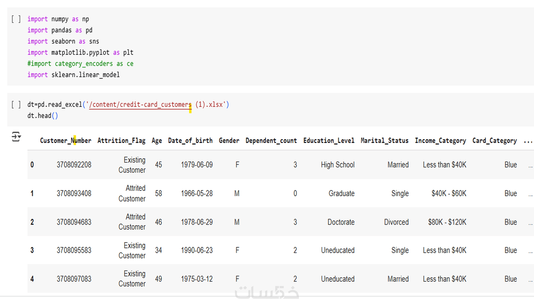Click the 1966-05-28 date of birth cell
The height and width of the screenshot is (305, 534).
pyautogui.click(x=197, y=193)
